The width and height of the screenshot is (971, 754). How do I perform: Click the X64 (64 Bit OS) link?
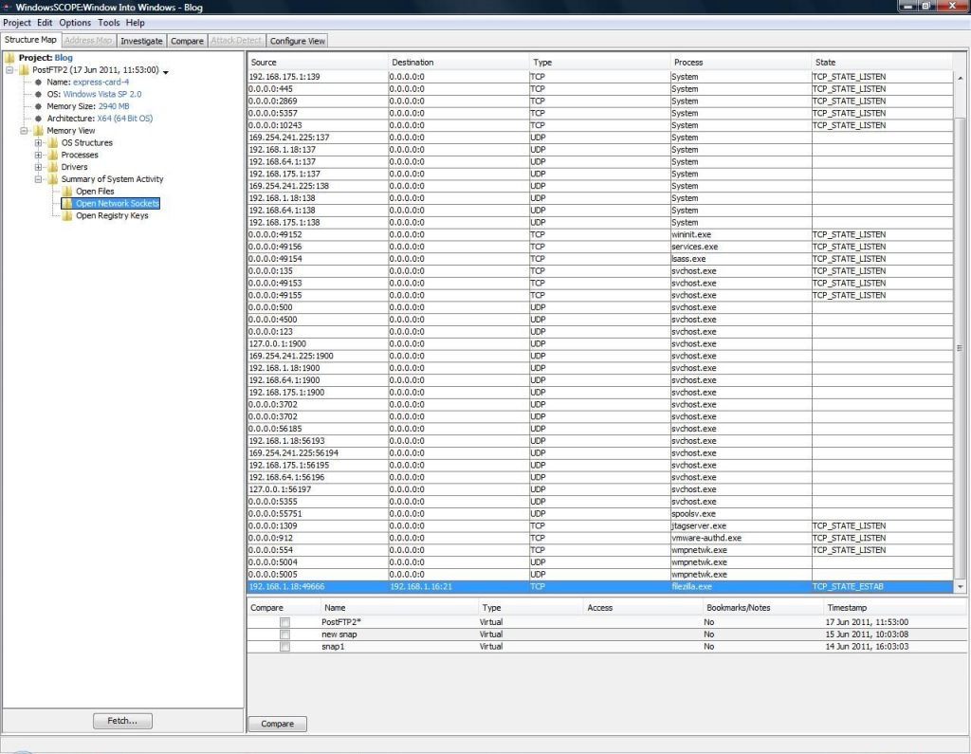[x=124, y=119]
